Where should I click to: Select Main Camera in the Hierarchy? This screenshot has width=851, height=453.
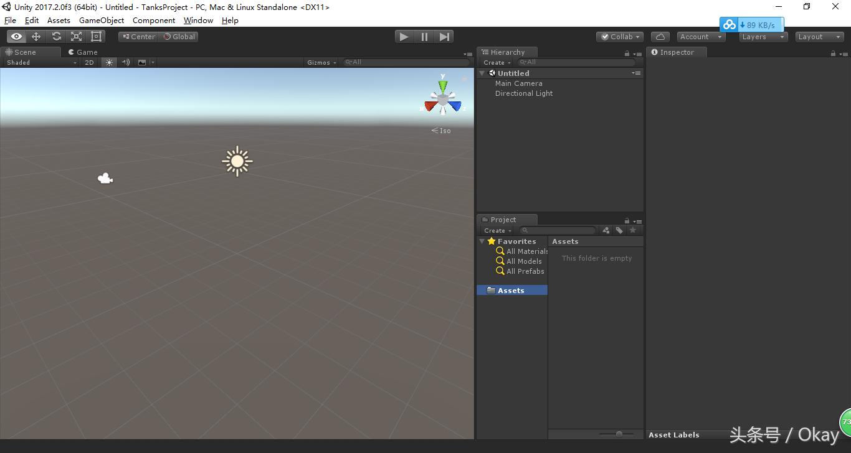[519, 83]
